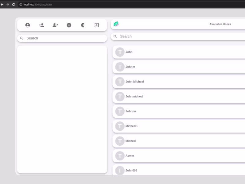This screenshot has width=245, height=184.
Task: Click the green chat logo icon
Action: point(116,24)
